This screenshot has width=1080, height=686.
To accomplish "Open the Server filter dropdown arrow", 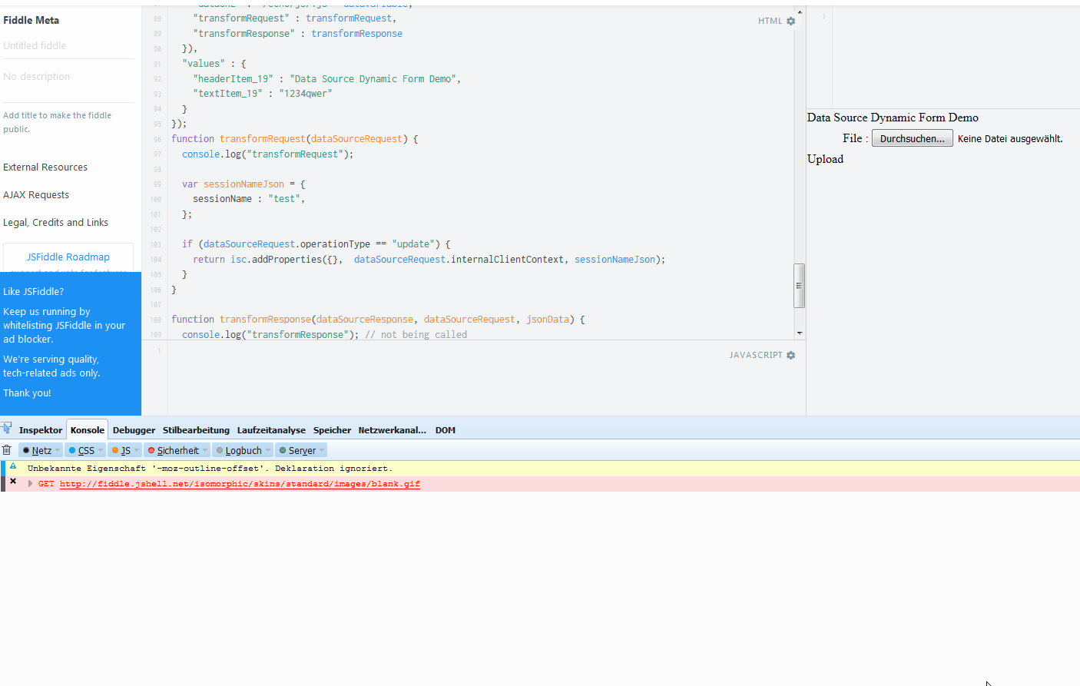I will point(322,451).
